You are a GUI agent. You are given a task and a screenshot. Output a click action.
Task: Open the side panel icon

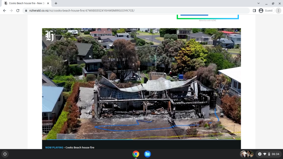(254, 11)
